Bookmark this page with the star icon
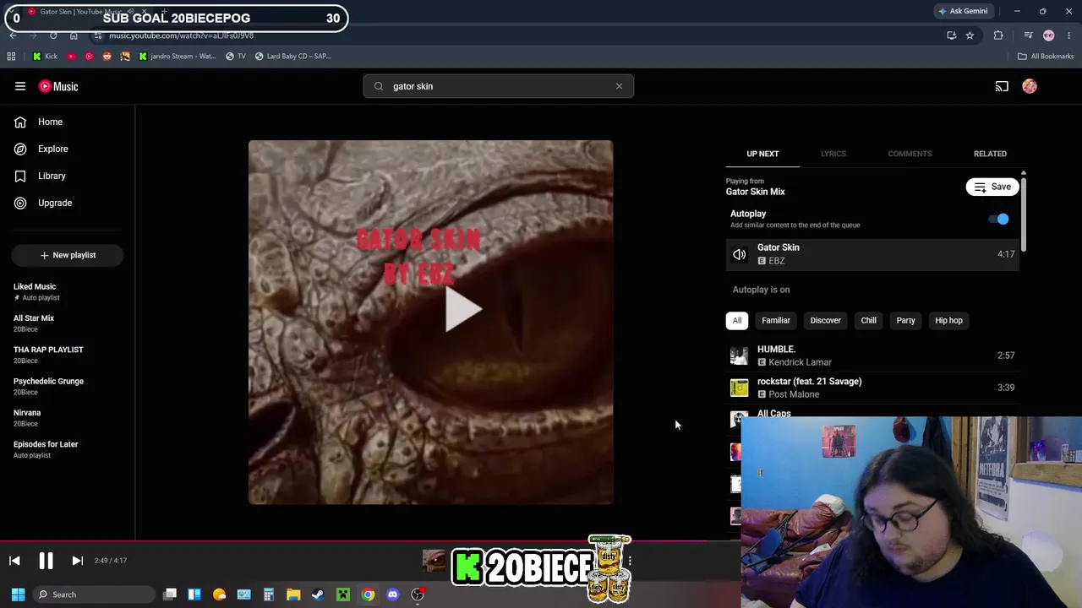Screen dimensions: 1082x608 tap(970, 35)
